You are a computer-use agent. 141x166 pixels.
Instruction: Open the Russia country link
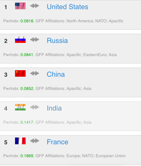click(57, 41)
